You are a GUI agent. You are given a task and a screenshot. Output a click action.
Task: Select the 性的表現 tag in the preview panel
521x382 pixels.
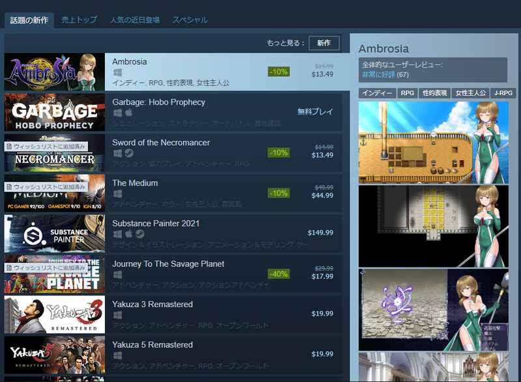[x=434, y=93]
